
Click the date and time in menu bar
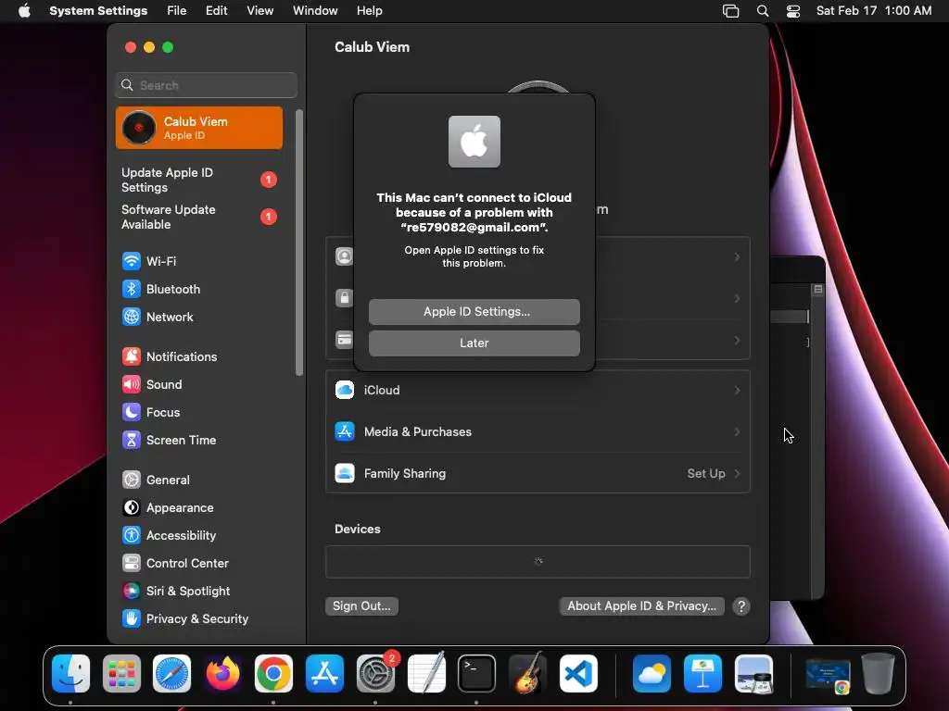(873, 11)
